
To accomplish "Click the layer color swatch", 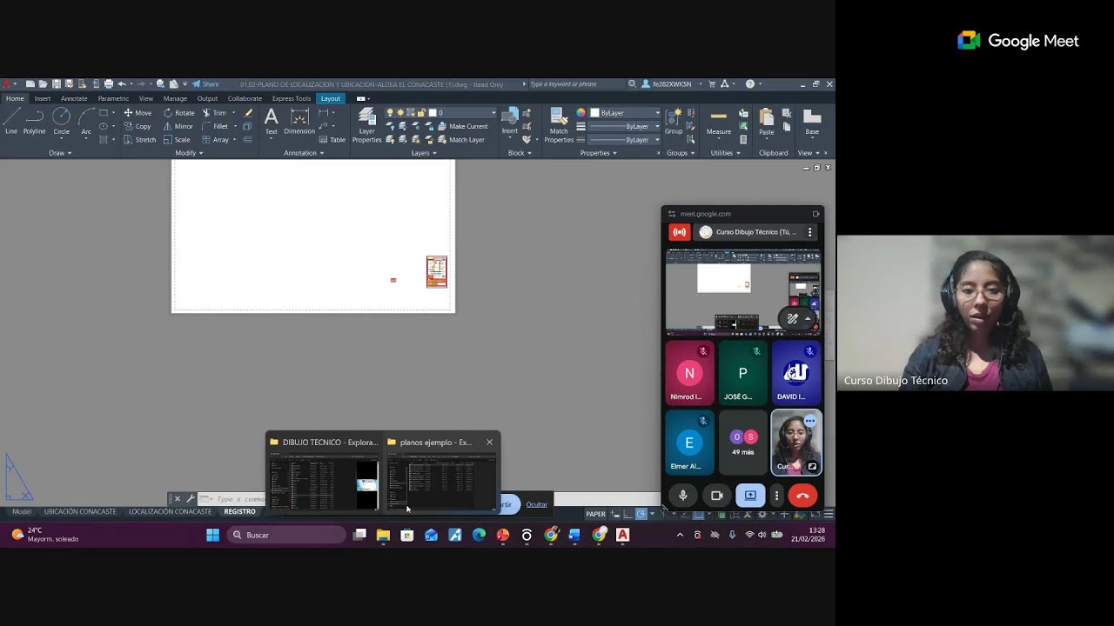I will click(x=431, y=113).
